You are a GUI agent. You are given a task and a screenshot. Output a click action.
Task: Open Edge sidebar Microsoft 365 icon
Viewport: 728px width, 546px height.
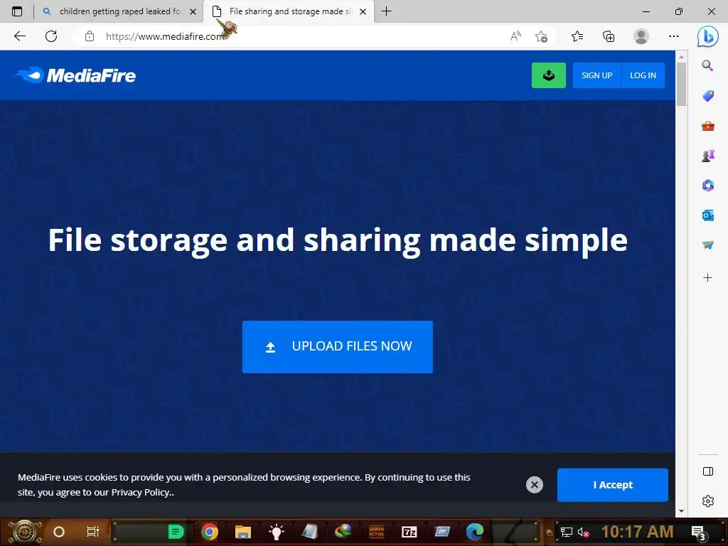click(707, 186)
